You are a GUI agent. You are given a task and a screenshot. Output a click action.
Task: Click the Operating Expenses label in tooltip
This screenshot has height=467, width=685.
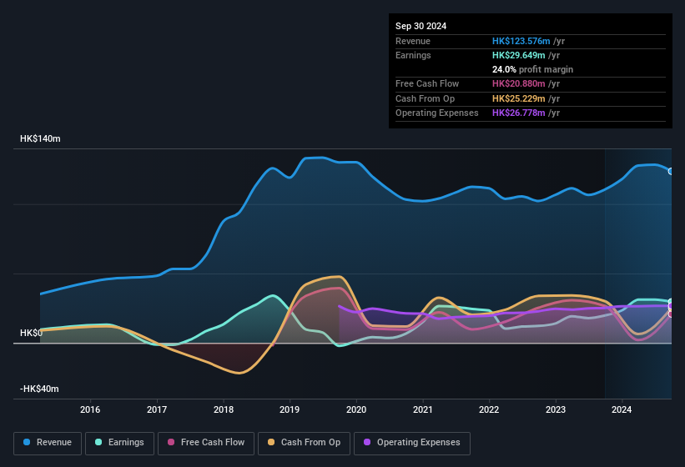tap(437, 113)
